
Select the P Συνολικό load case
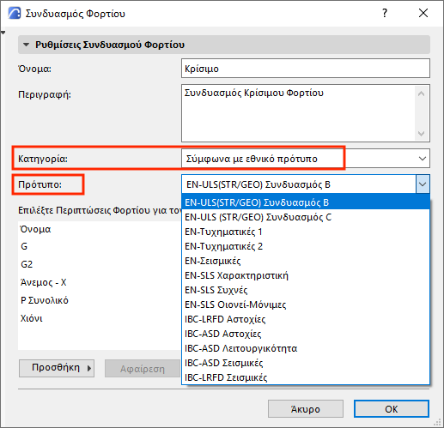100,300
